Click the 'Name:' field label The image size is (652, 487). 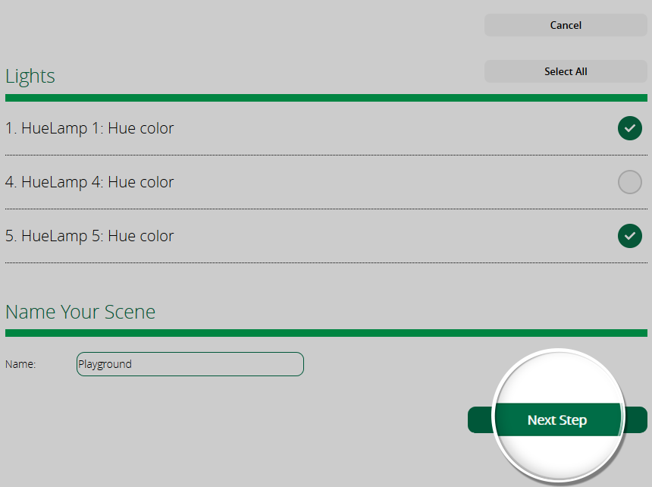20,364
